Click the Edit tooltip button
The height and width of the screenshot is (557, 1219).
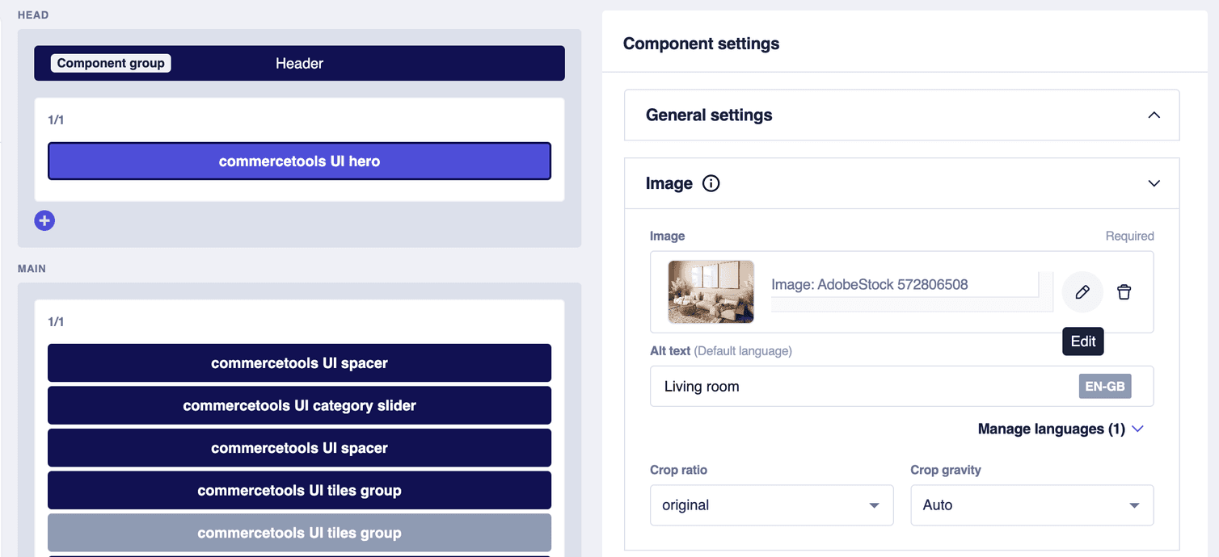pyautogui.click(x=1082, y=341)
